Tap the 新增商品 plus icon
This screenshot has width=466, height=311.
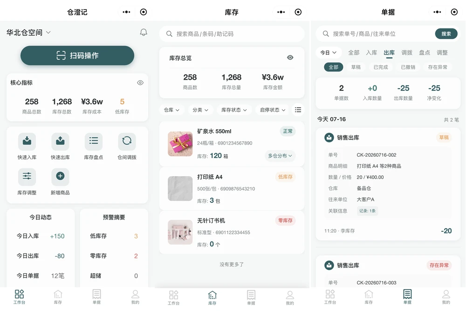(x=60, y=176)
